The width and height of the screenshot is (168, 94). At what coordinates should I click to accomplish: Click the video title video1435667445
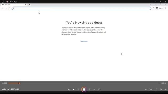(10, 89)
